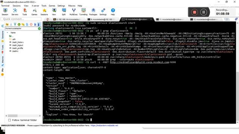This screenshot has width=239, height=134.
Task: Click the Settings menu in menu bar
Action: [61, 6]
